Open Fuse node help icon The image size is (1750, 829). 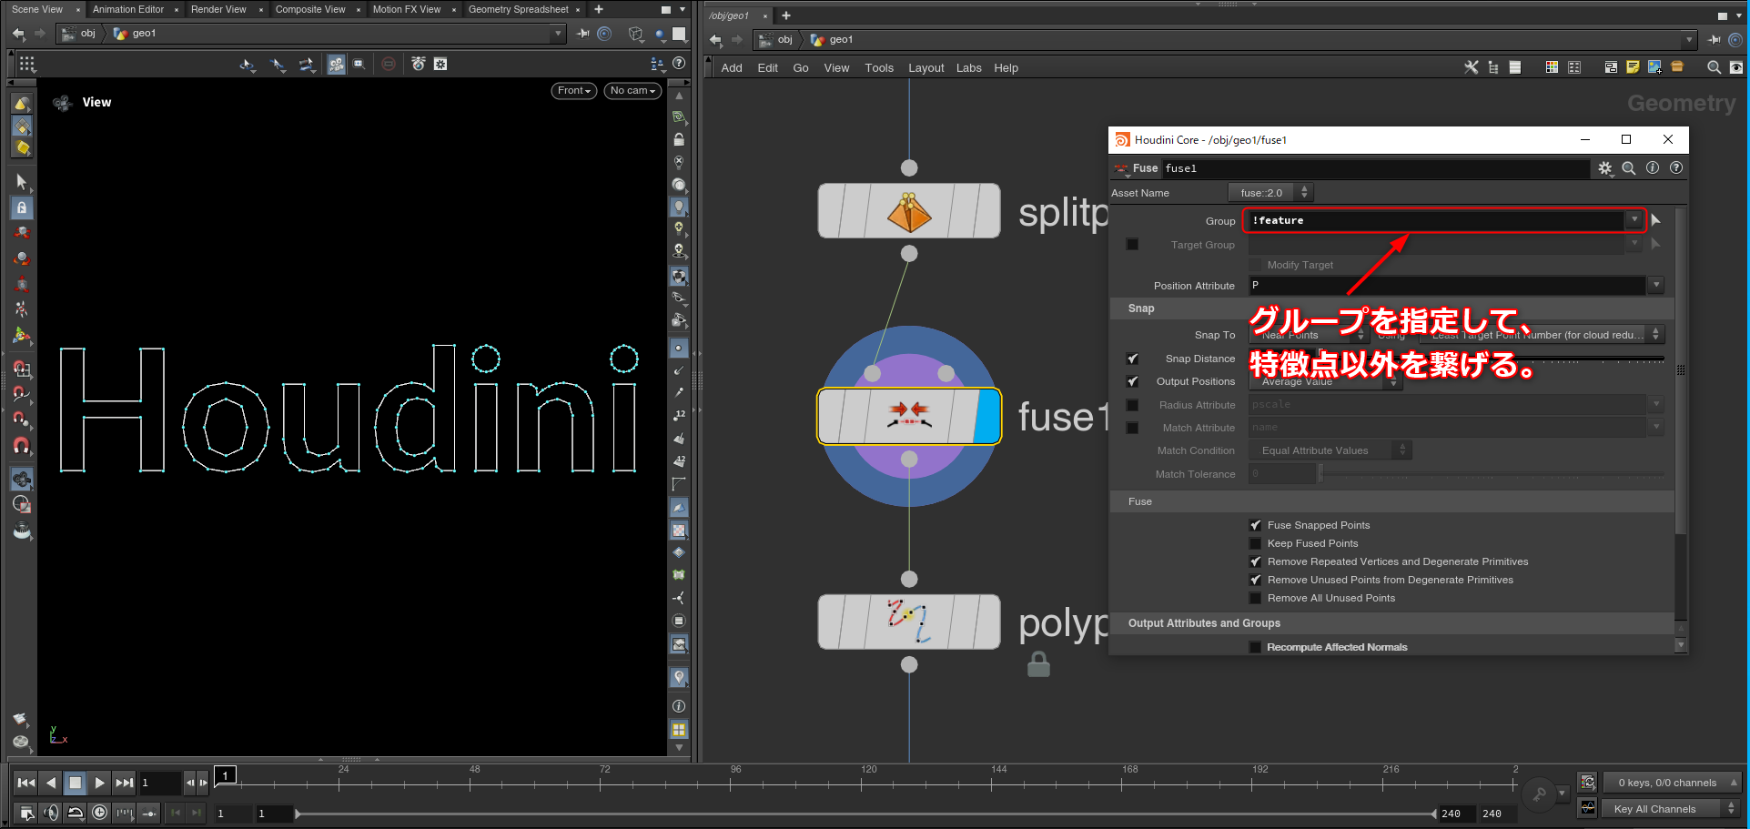(1676, 168)
